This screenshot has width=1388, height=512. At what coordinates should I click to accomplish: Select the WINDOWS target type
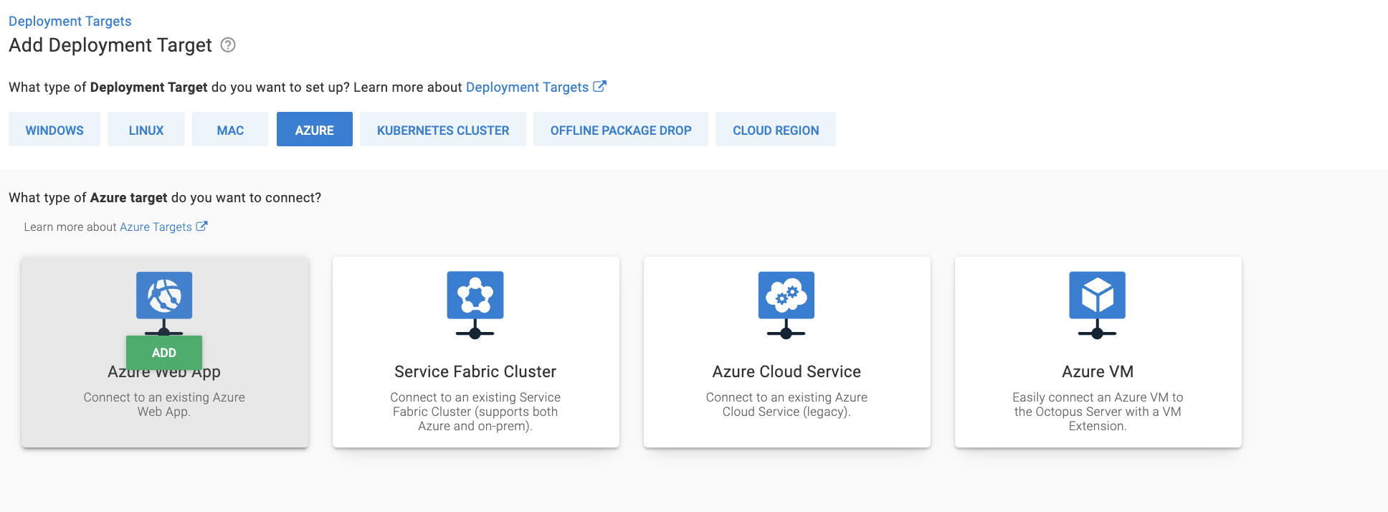(54, 130)
